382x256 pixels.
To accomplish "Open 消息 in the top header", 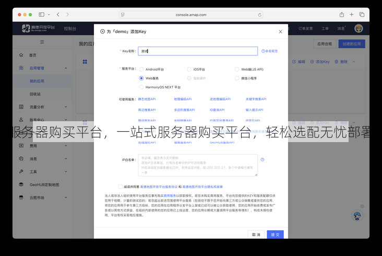I will click(341, 29).
